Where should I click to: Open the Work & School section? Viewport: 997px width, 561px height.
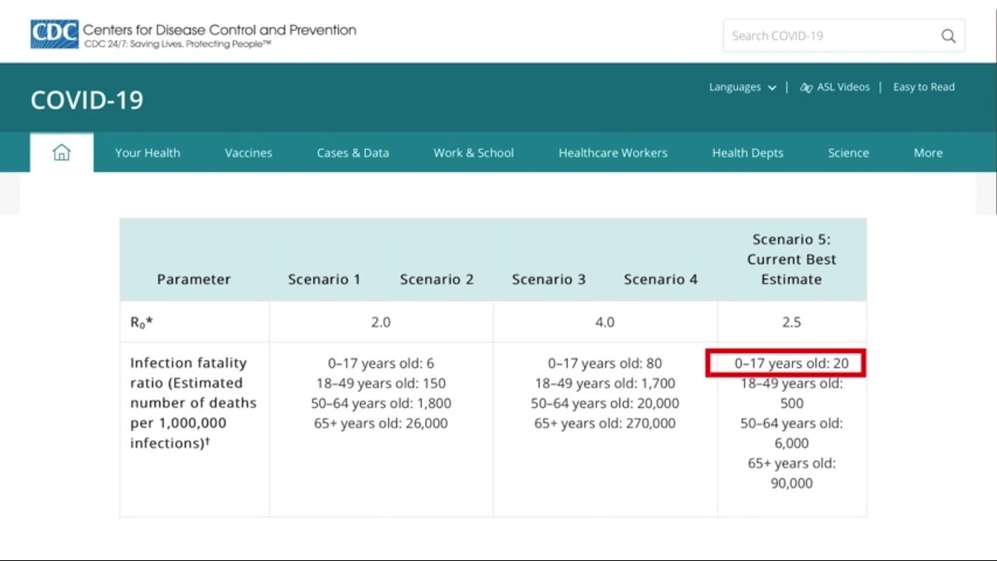[474, 153]
